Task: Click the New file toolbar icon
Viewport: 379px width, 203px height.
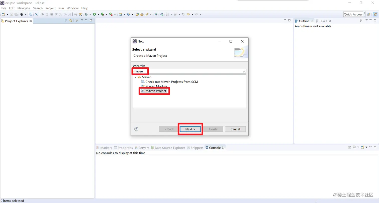Action: pos(3,14)
